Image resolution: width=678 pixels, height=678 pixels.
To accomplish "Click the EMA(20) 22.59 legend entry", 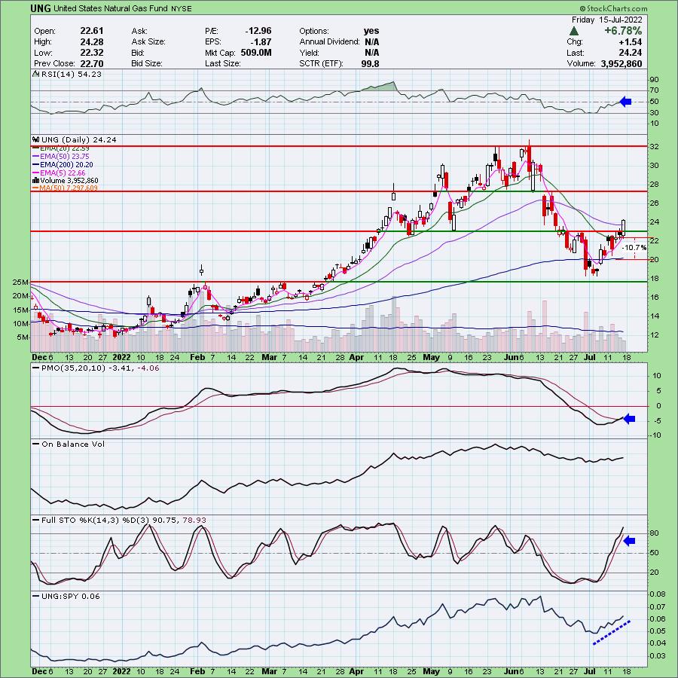I will [64, 148].
